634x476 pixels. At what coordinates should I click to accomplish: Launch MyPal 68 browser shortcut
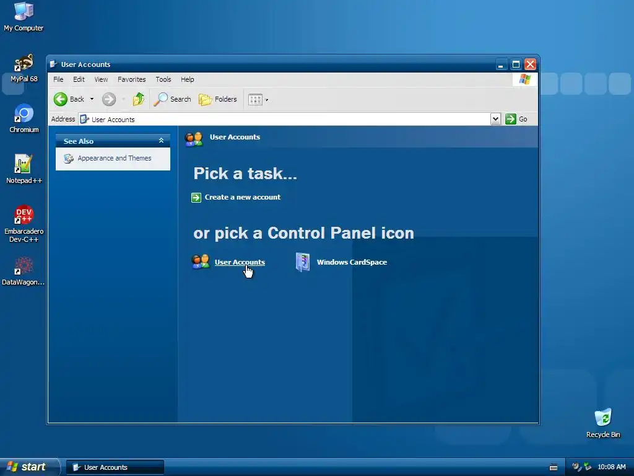(24, 68)
